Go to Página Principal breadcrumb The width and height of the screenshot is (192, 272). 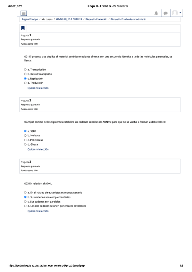(x=30, y=19)
